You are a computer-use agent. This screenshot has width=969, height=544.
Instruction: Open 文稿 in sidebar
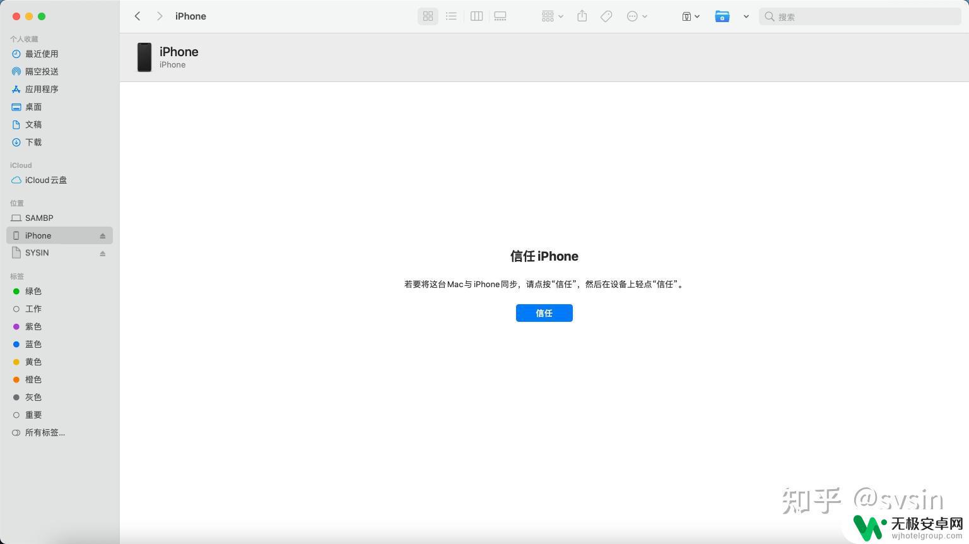pyautogui.click(x=59, y=125)
